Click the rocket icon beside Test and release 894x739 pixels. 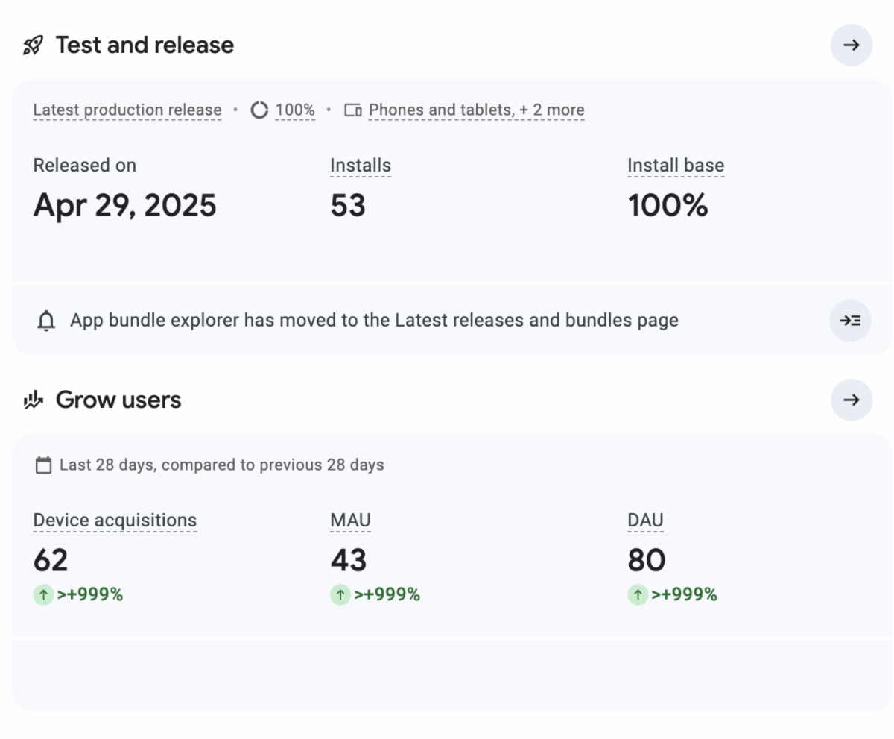(34, 45)
